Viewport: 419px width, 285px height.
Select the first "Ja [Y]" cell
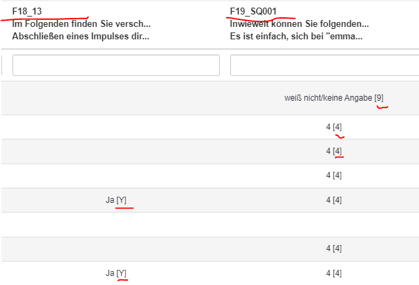coord(116,200)
